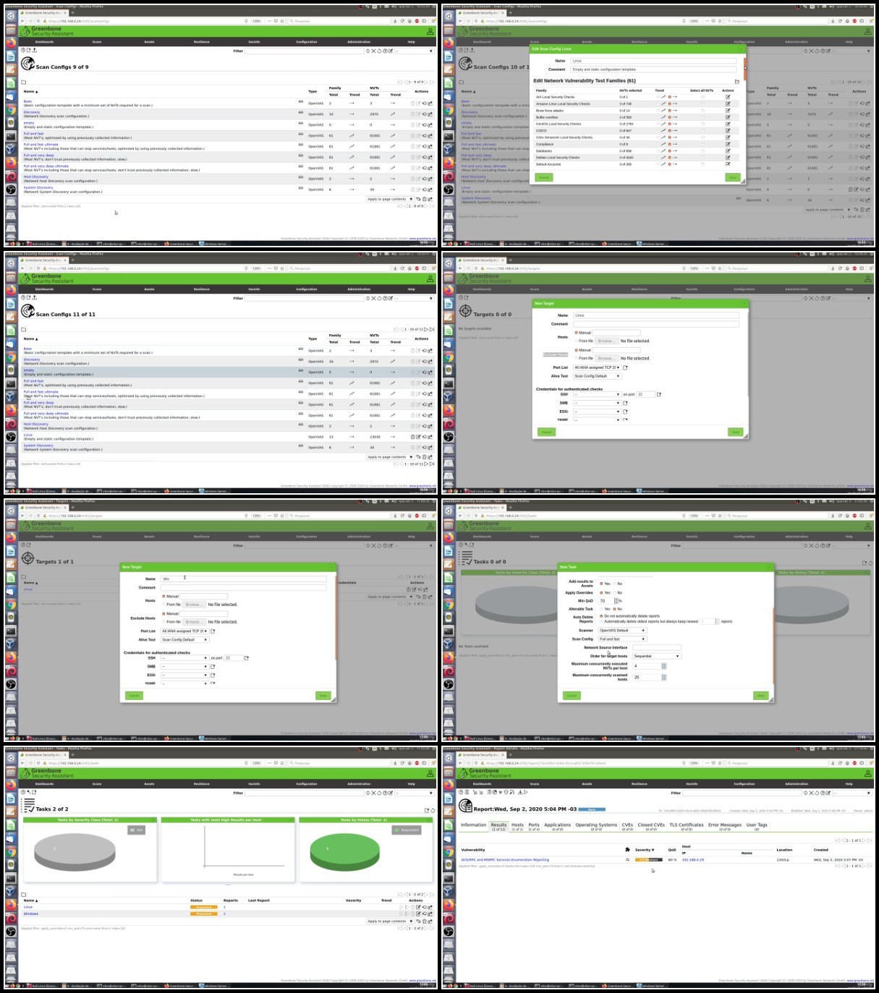
Task: Switch to the TLS Certificates tab in the Report
Action: [x=686, y=827]
